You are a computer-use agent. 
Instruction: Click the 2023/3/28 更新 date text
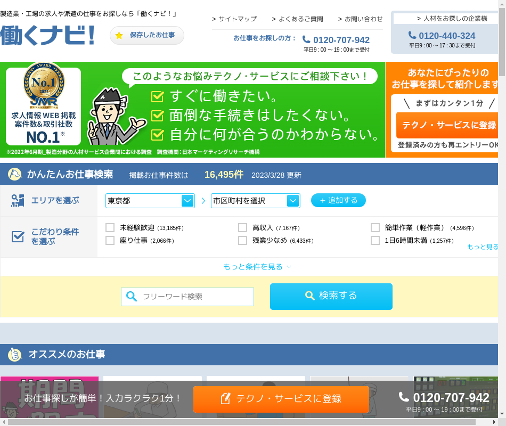(276, 175)
